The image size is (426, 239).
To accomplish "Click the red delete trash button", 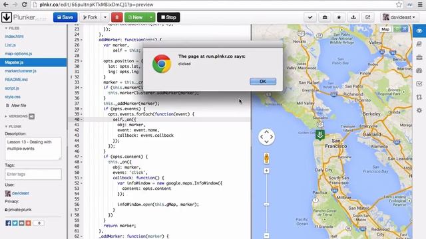I will (x=117, y=17).
